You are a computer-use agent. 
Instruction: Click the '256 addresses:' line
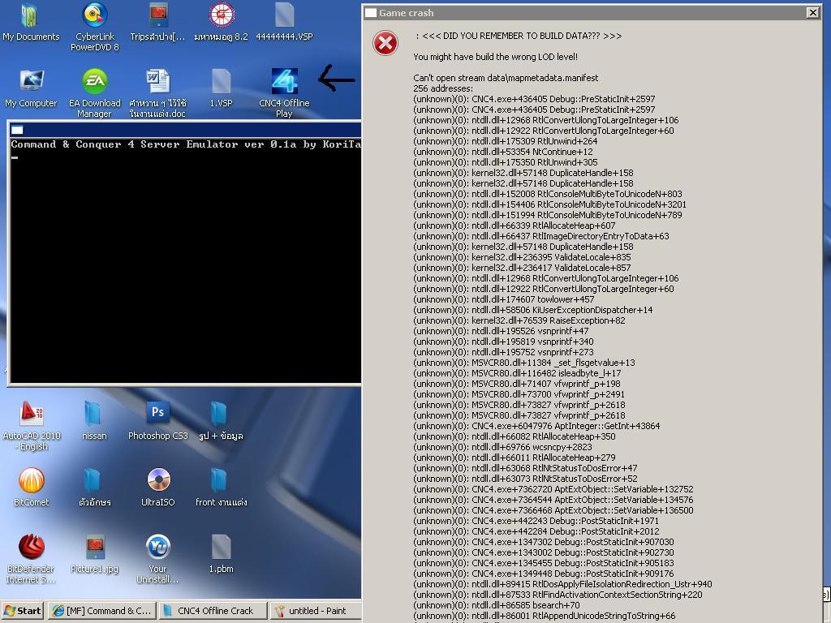(443, 88)
